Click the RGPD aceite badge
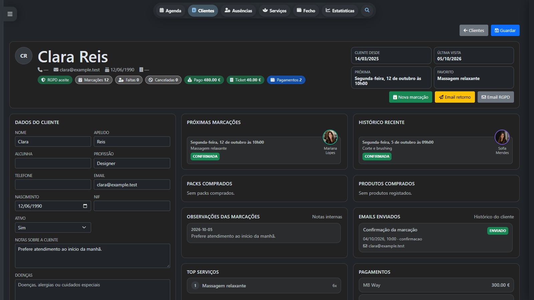534x300 pixels. click(x=55, y=80)
